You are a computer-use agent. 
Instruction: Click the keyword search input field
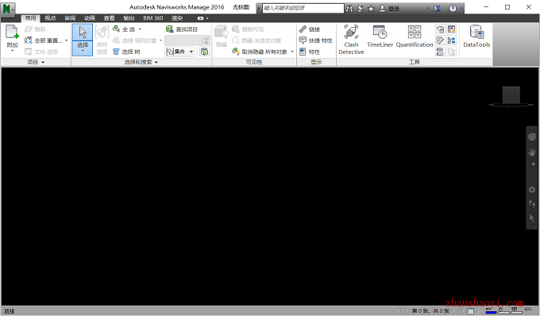[303, 8]
